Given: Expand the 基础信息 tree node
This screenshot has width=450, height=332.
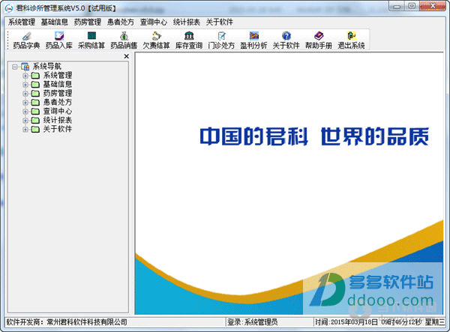Looking at the screenshot, I should [x=25, y=85].
